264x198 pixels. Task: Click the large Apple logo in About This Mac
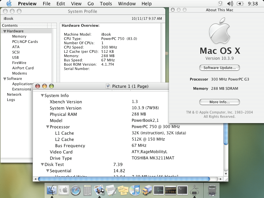(219, 31)
